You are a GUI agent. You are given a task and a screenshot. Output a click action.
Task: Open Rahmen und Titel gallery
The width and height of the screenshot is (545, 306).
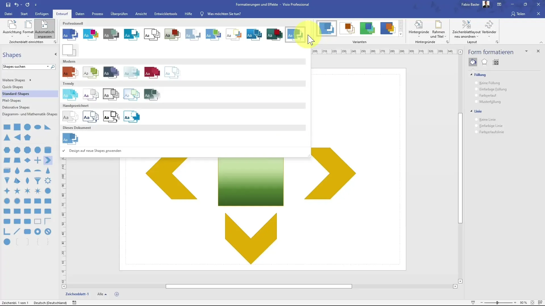click(438, 29)
